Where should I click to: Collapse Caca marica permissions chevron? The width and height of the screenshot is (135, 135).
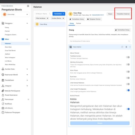tap(130, 47)
